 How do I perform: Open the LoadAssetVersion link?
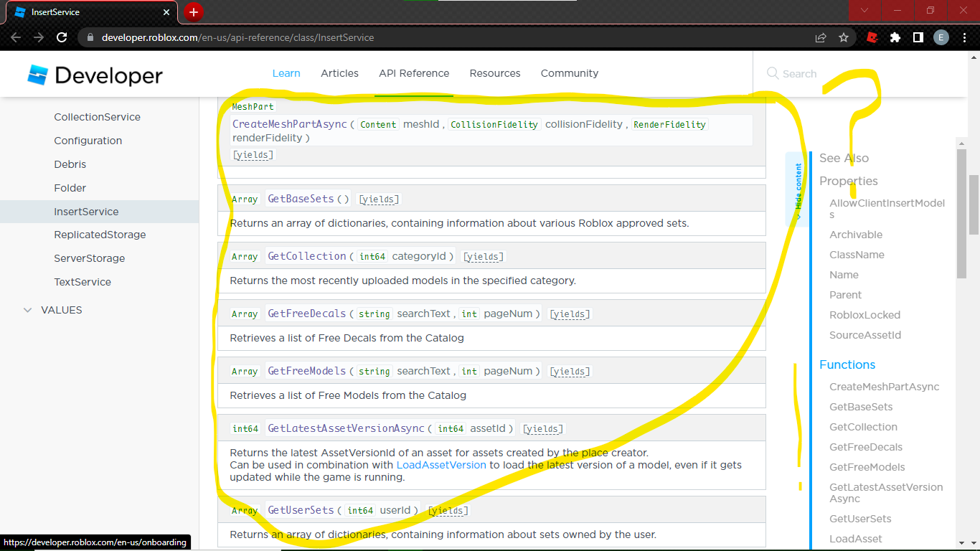pyautogui.click(x=442, y=465)
